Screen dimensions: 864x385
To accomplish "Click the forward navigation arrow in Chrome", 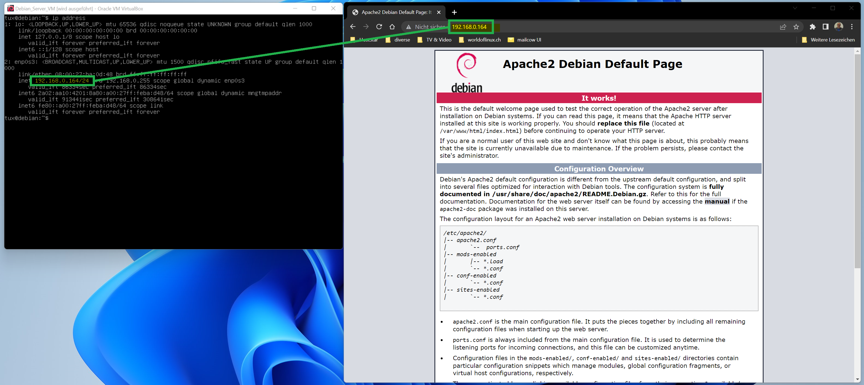I will tap(366, 27).
